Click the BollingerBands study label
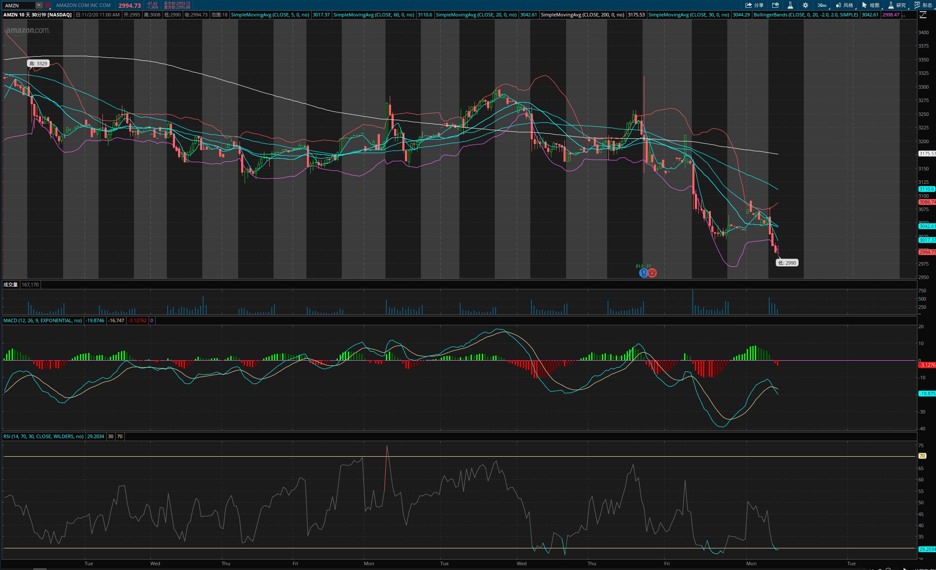Image resolution: width=936 pixels, height=570 pixels. point(805,15)
